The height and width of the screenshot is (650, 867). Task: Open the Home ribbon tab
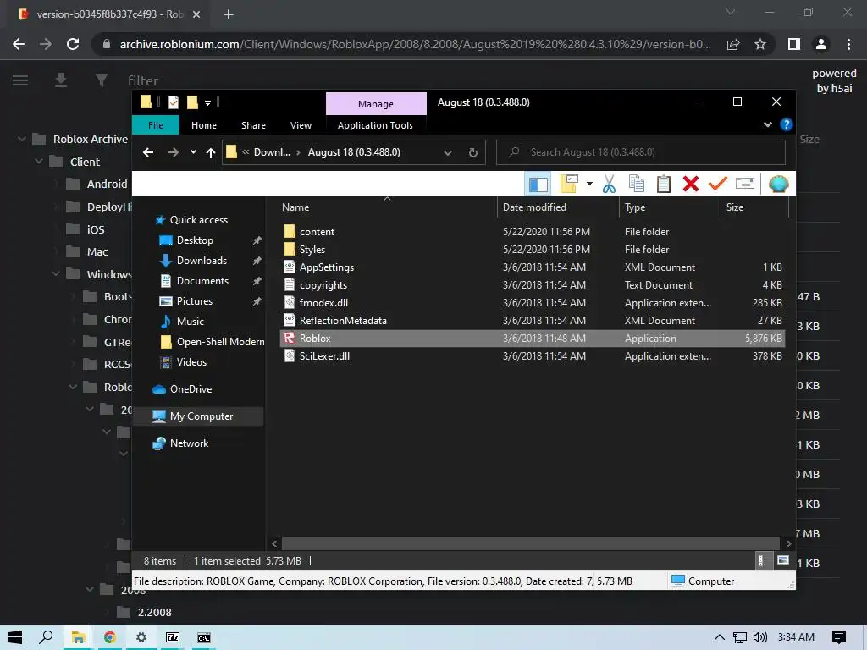(204, 125)
